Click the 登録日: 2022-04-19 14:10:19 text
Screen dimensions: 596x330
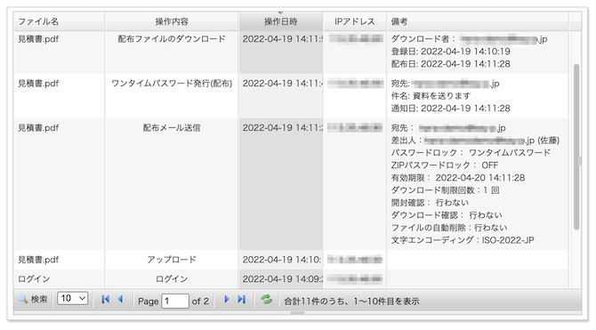click(450, 52)
